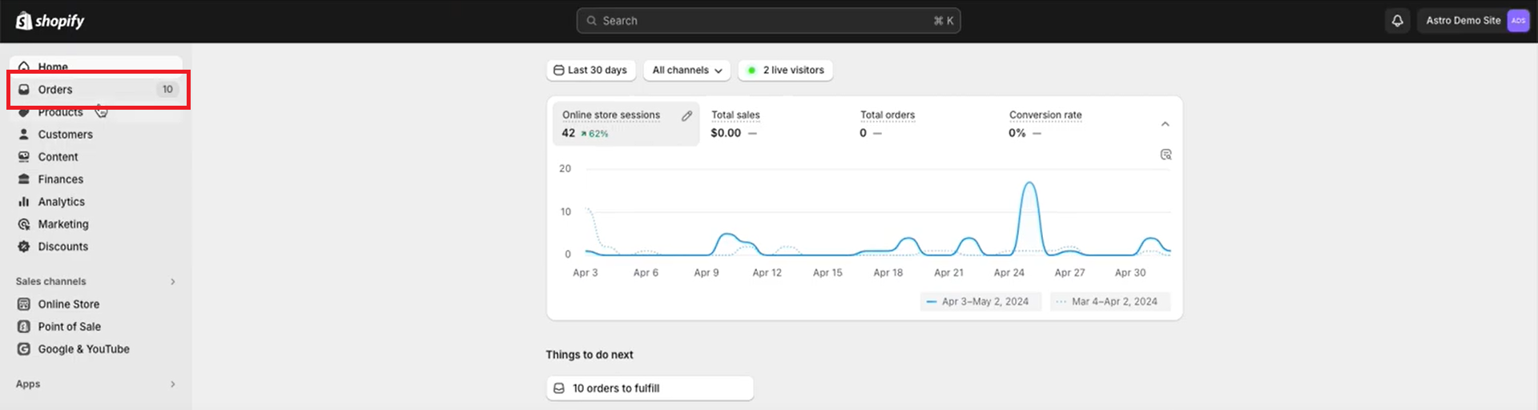The height and width of the screenshot is (410, 1538).
Task: Click the Search field in top bar
Action: tap(767, 21)
